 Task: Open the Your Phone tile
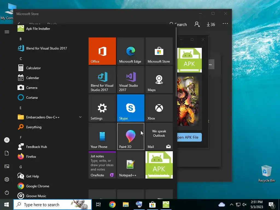[102, 136]
